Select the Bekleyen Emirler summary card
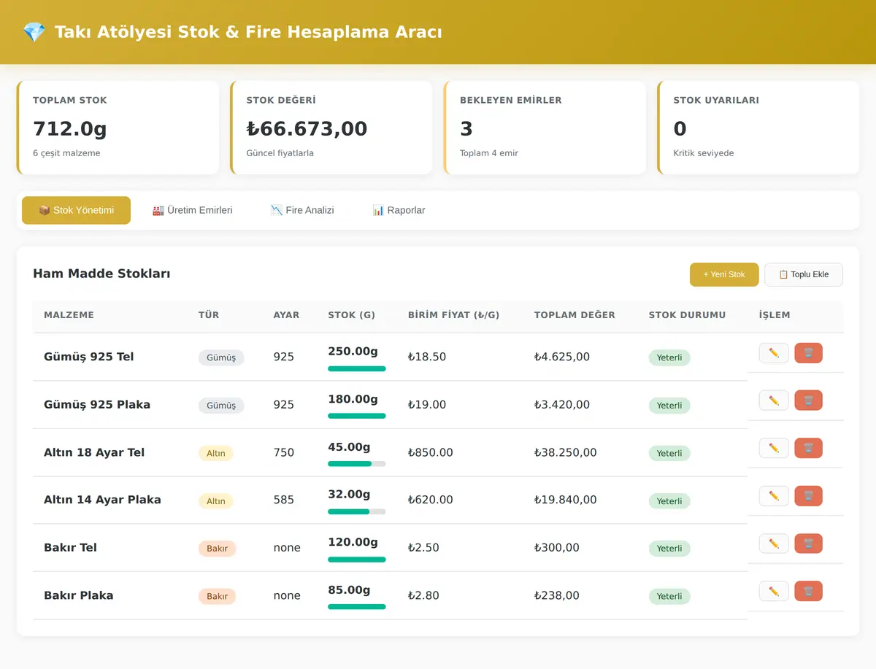The image size is (876, 669). [545, 128]
